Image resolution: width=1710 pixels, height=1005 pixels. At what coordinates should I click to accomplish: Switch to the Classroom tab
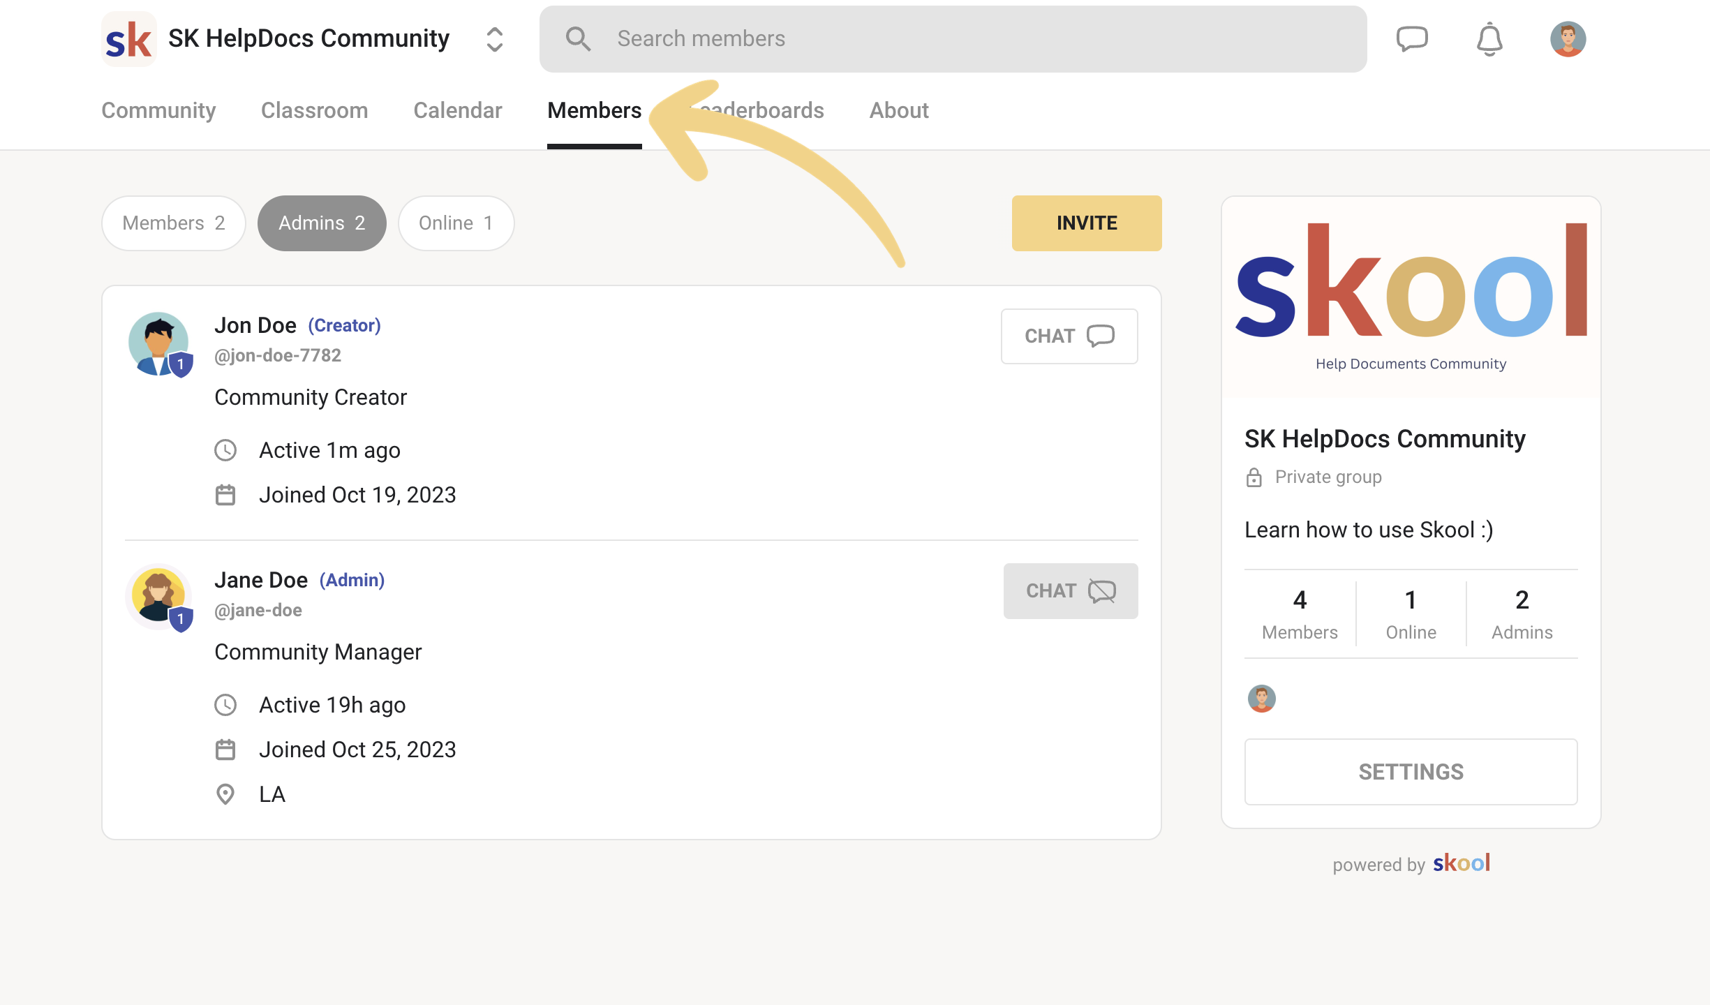point(314,110)
